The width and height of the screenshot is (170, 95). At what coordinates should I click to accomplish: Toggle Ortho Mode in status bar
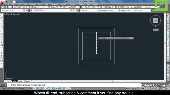40,89
